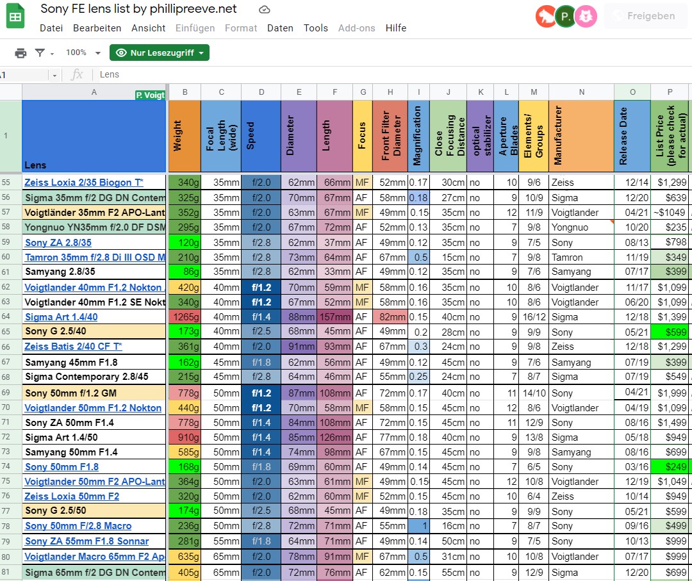This screenshot has width=692, height=581.
Task: Click the cell name box
Action: [24, 75]
